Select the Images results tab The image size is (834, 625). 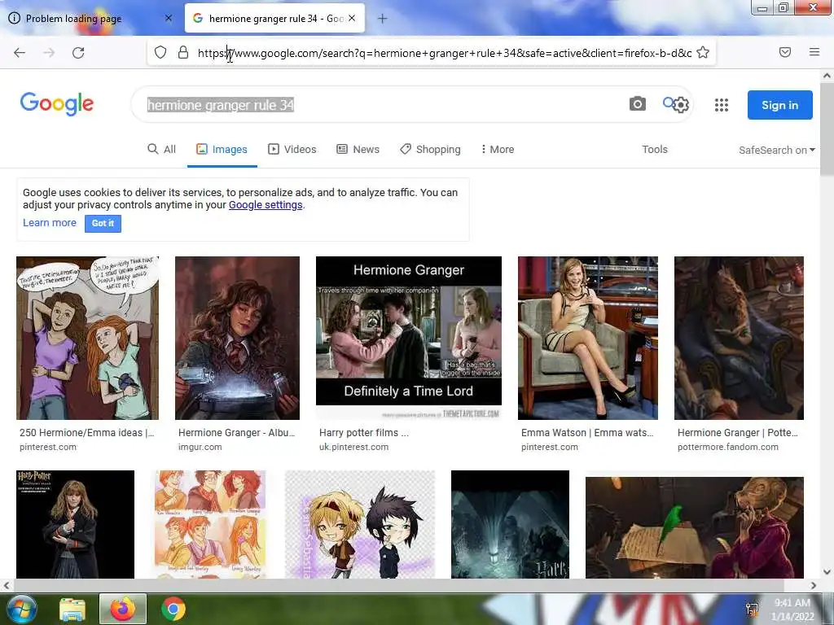point(222,150)
